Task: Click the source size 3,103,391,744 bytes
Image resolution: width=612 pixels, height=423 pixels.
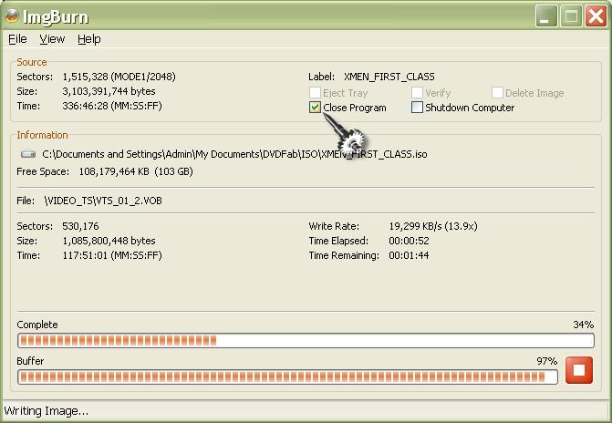Action: tap(109, 91)
